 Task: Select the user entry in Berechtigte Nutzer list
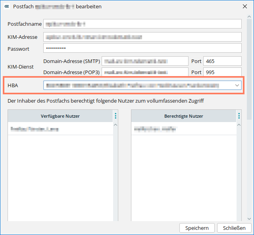184,129
